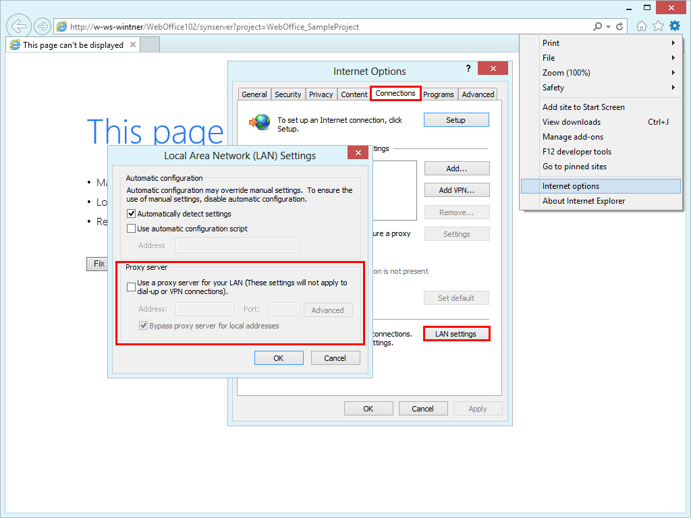Open Favorites via the star icon
This screenshot has height=518, width=691.
(657, 26)
